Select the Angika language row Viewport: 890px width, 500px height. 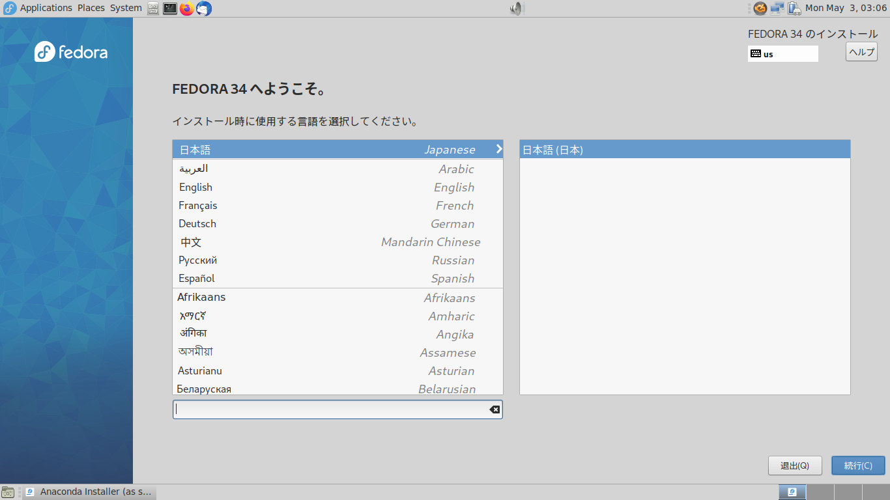point(337,334)
